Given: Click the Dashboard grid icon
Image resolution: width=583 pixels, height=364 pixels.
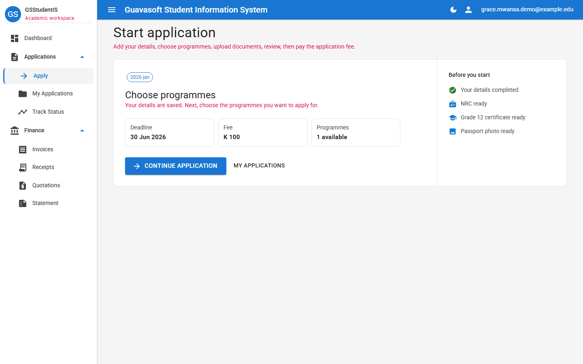Looking at the screenshot, I should (15, 38).
